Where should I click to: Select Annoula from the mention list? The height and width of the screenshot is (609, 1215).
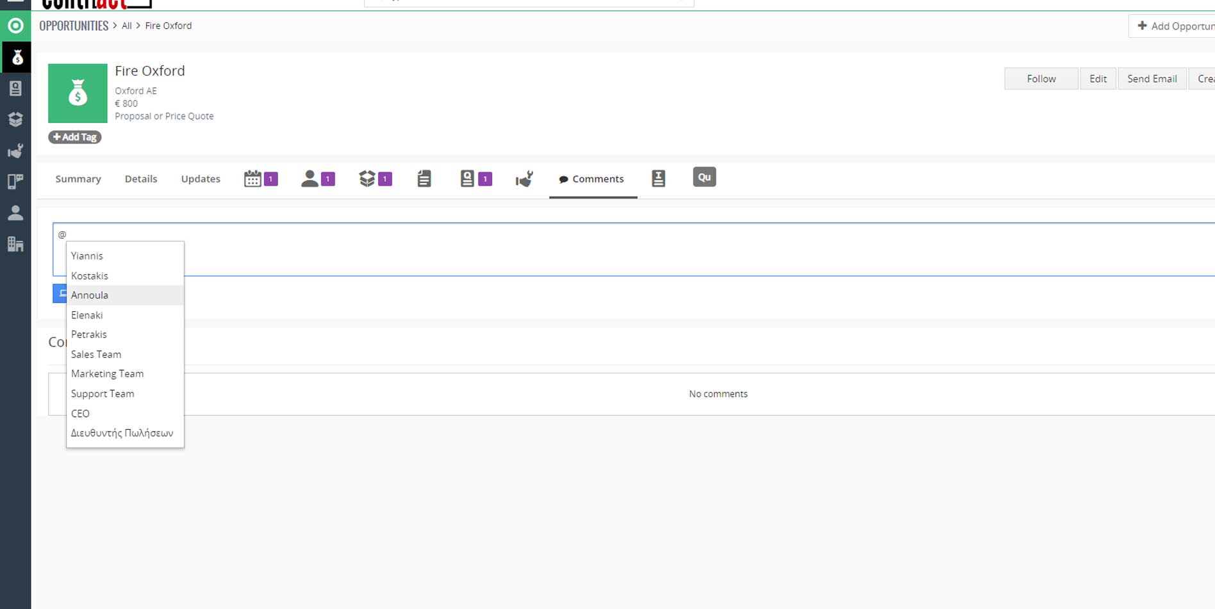click(90, 295)
